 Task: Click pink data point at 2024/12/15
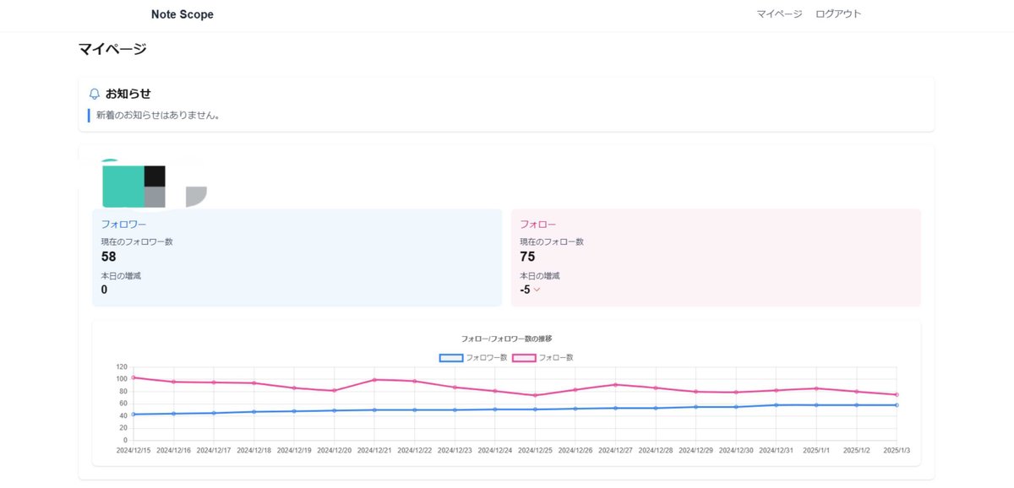click(x=134, y=377)
